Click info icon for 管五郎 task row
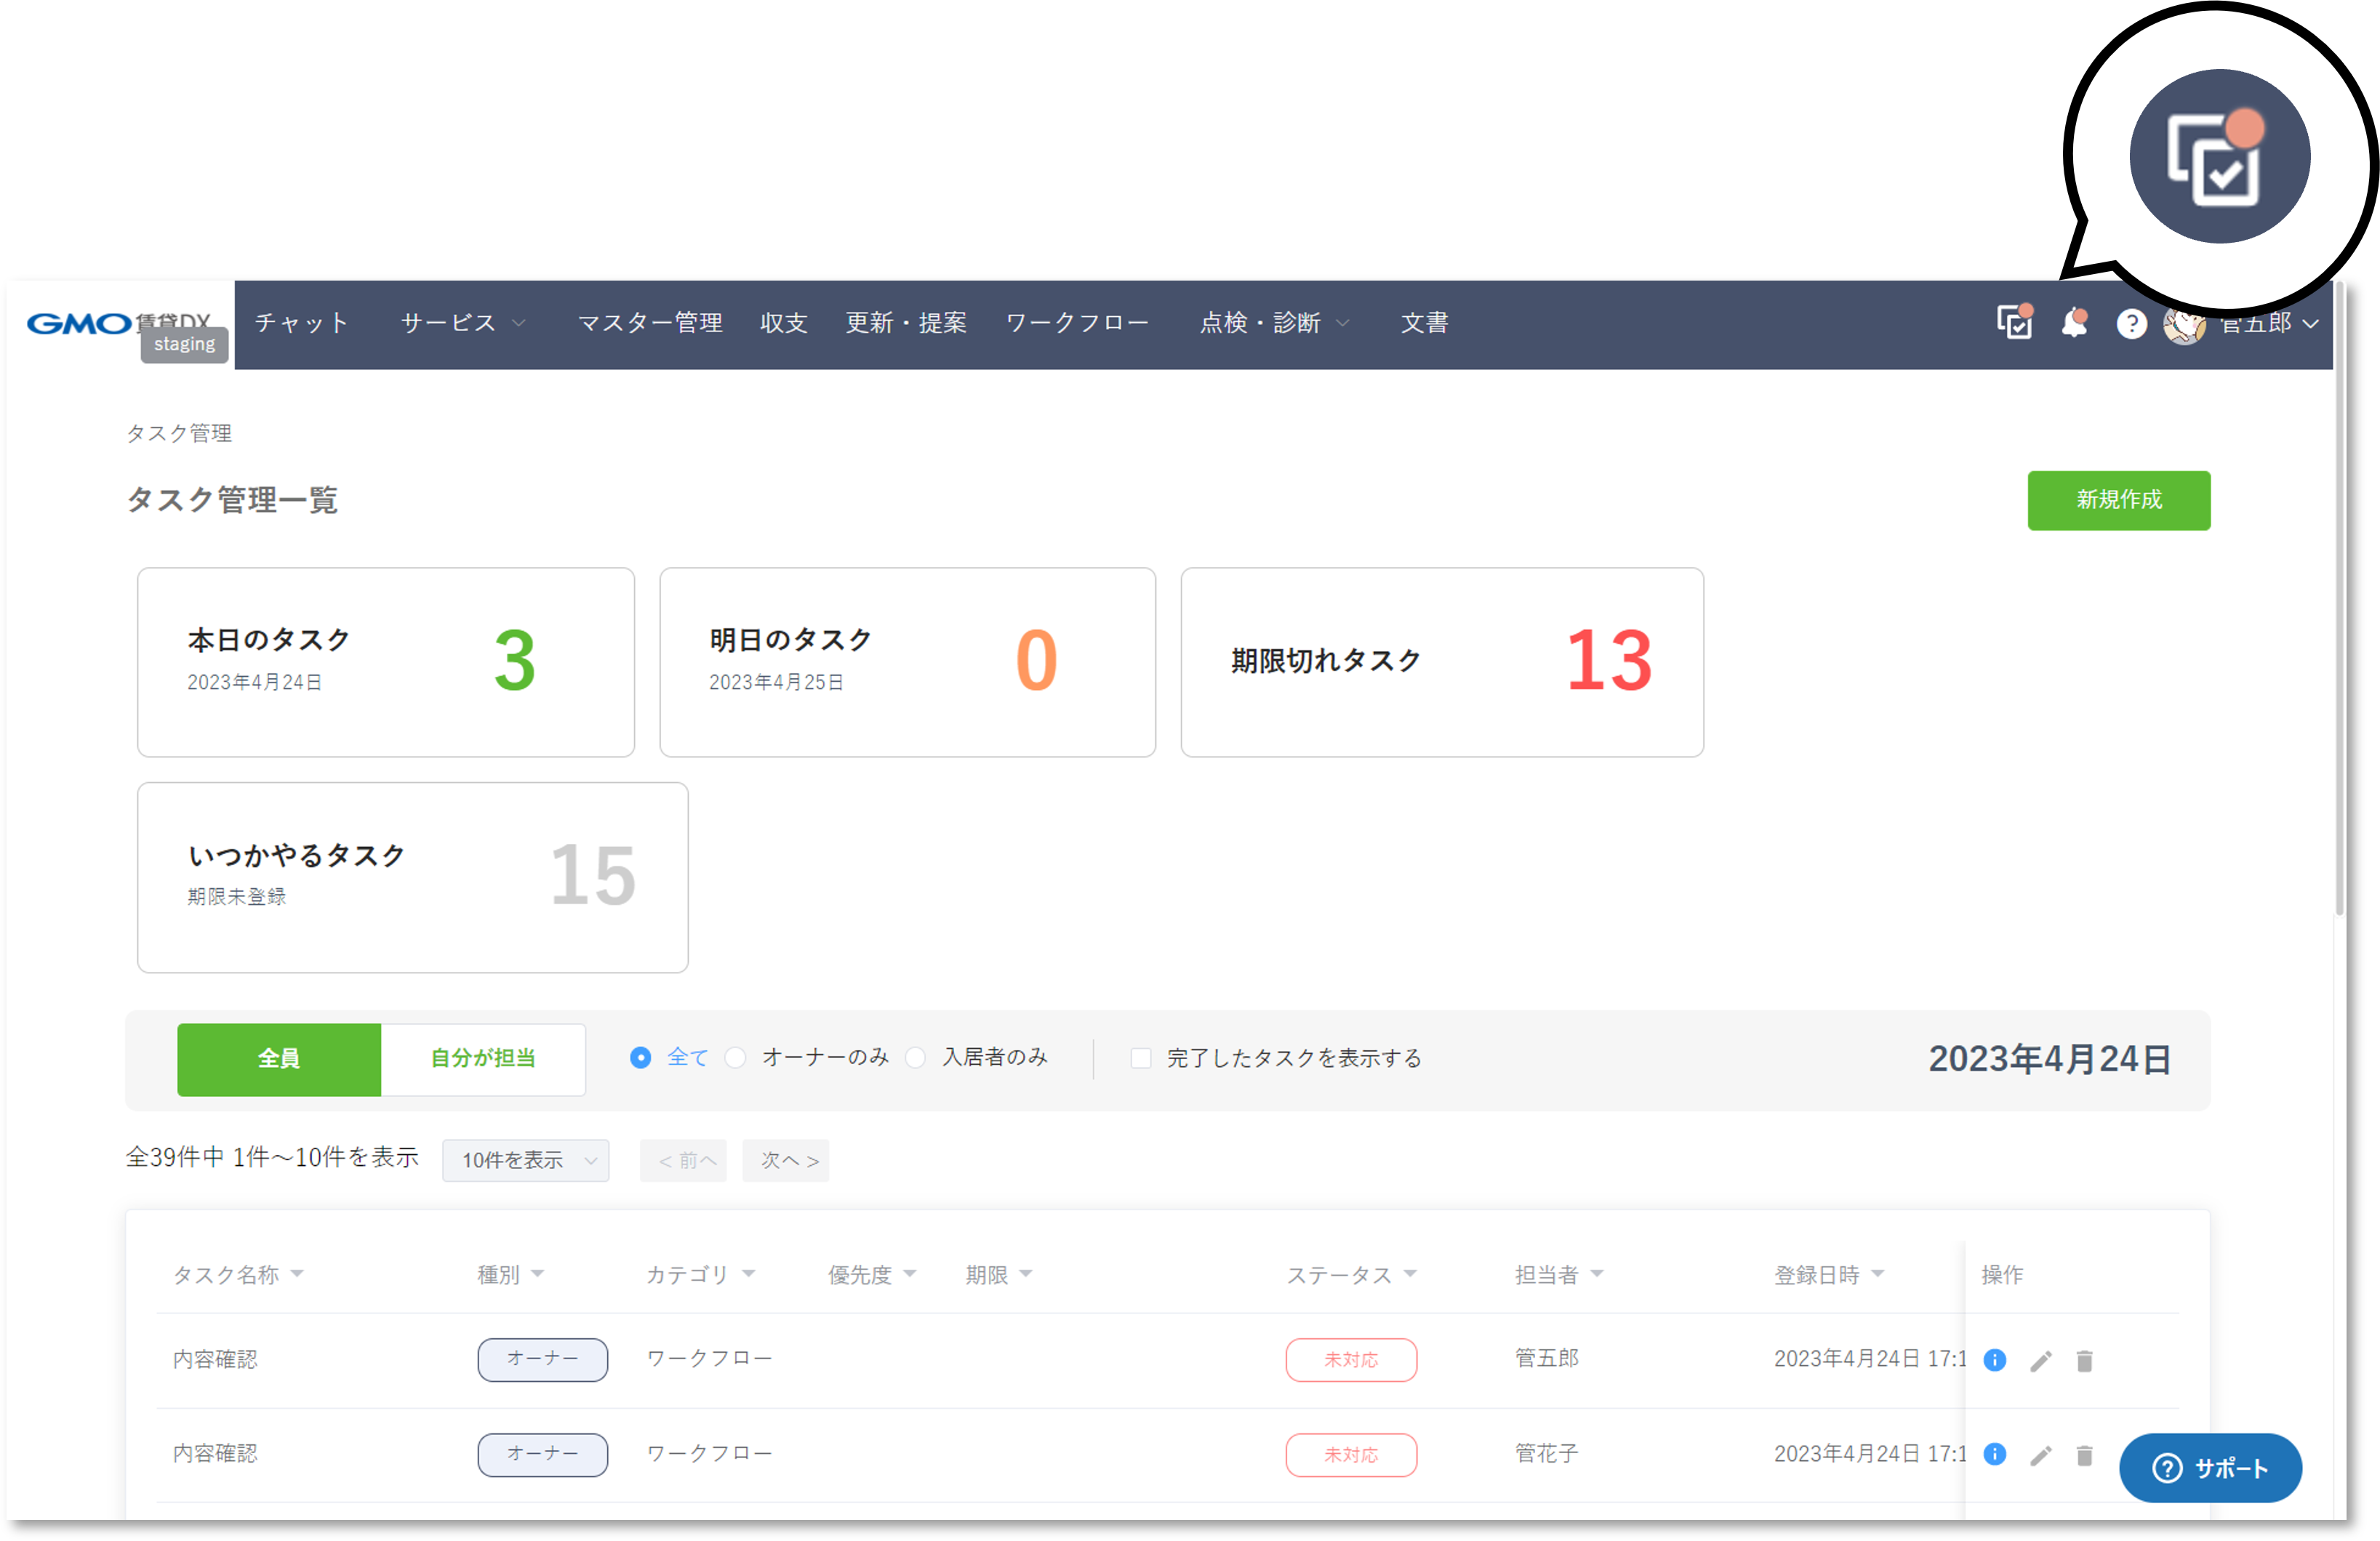 (x=1994, y=1359)
